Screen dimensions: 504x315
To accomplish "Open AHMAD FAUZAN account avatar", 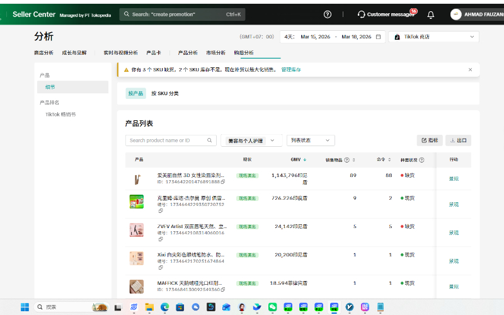I will coord(455,14).
